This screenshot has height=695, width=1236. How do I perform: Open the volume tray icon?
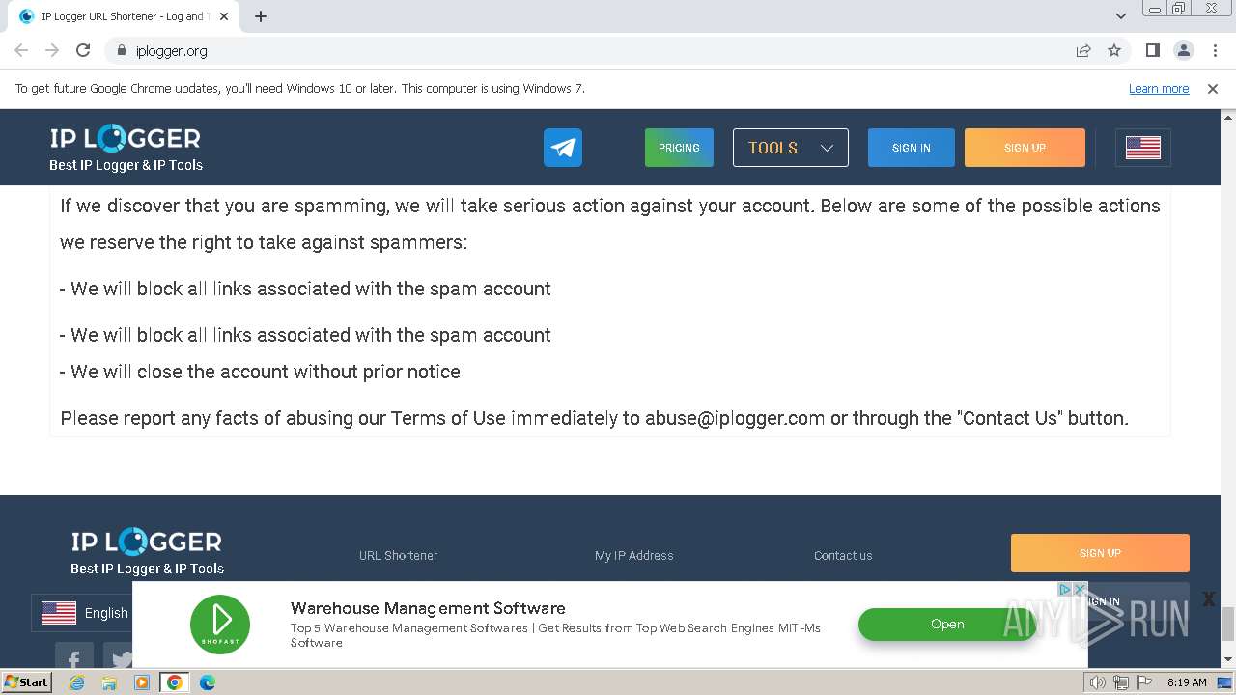pyautogui.click(x=1098, y=682)
